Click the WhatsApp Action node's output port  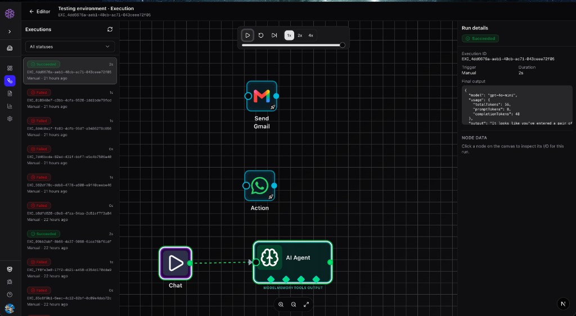pyautogui.click(x=274, y=186)
